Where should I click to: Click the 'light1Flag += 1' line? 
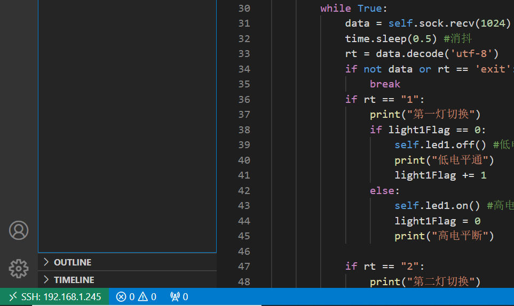[x=440, y=175]
